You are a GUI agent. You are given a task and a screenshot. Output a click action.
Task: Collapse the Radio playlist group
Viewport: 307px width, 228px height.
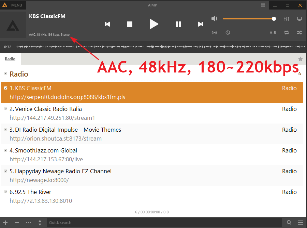[299, 74]
